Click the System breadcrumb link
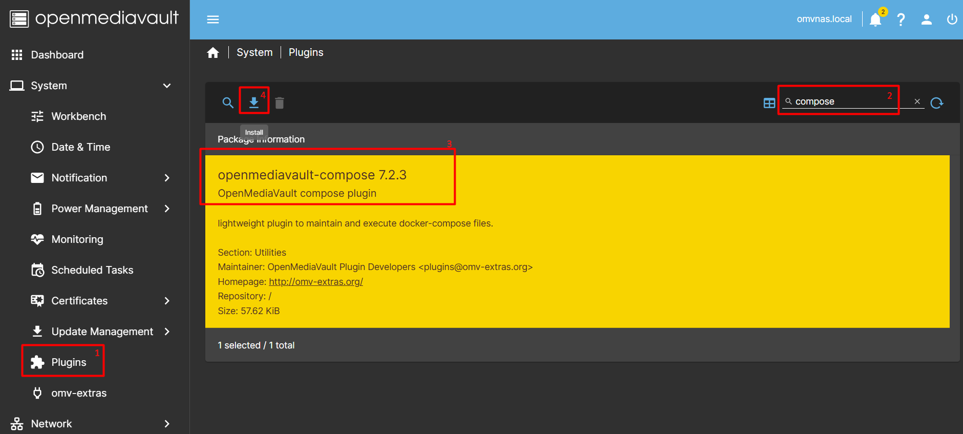 [x=254, y=52]
